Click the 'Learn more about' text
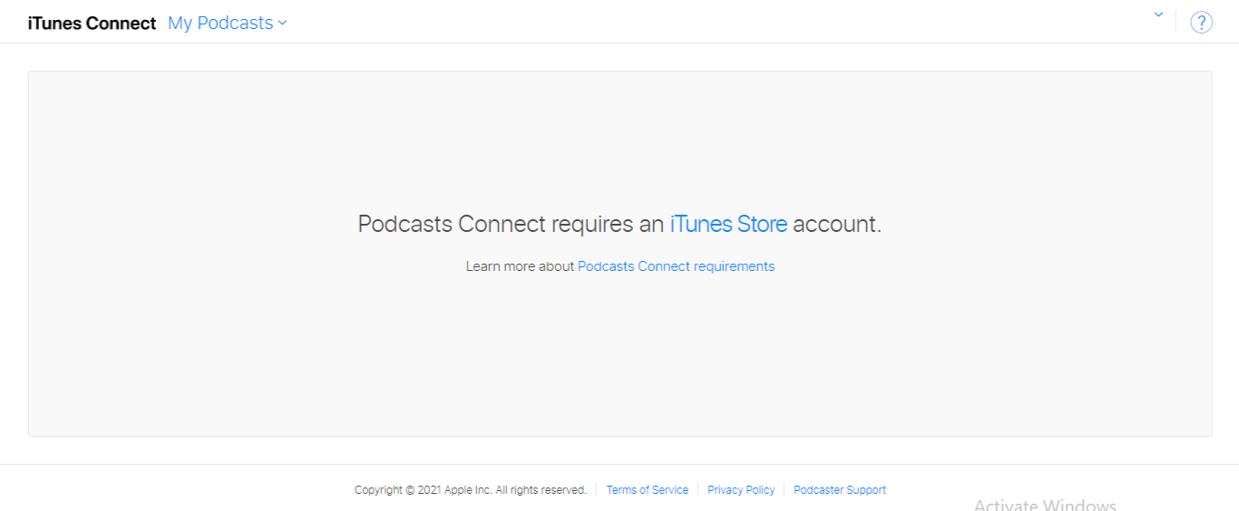This screenshot has height=511, width=1239. click(x=520, y=266)
